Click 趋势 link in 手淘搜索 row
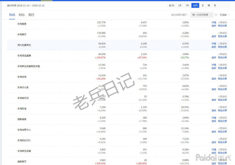The width and height of the screenshot is (235, 165). coord(214,26)
